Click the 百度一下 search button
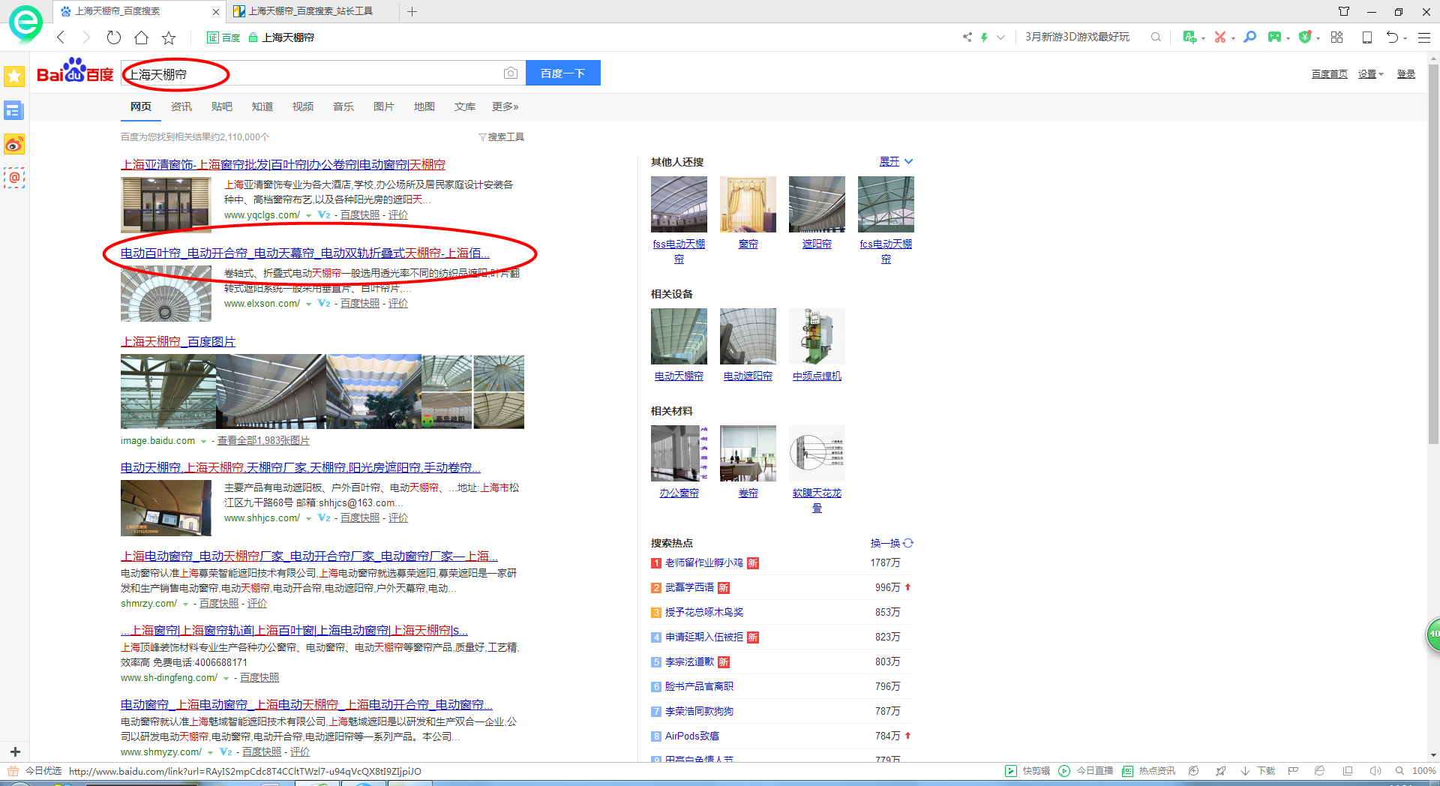 563,73
